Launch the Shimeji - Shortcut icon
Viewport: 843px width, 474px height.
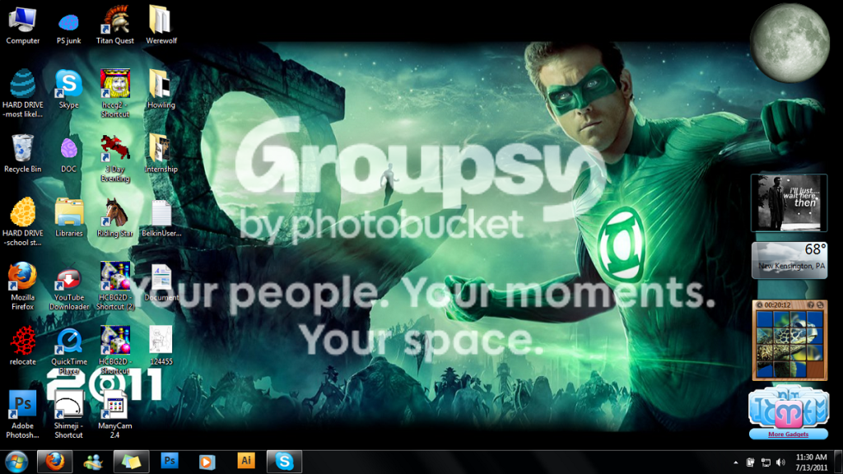[x=69, y=415]
